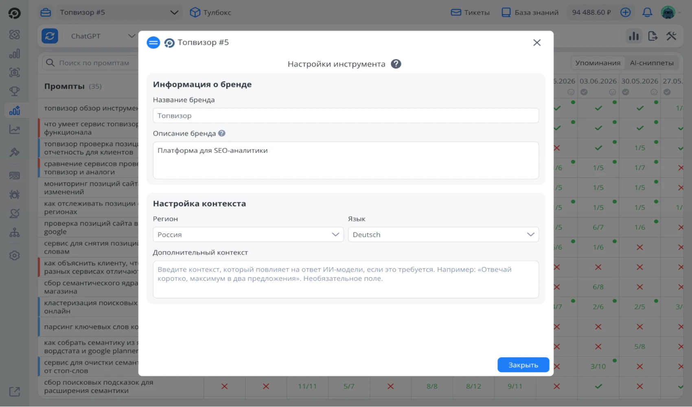Click the Закрыть button

[523, 365]
